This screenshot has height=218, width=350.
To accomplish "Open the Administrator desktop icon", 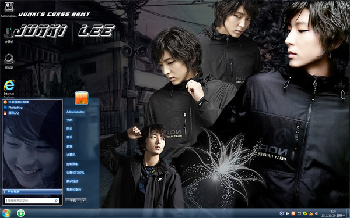I will [x=9, y=9].
